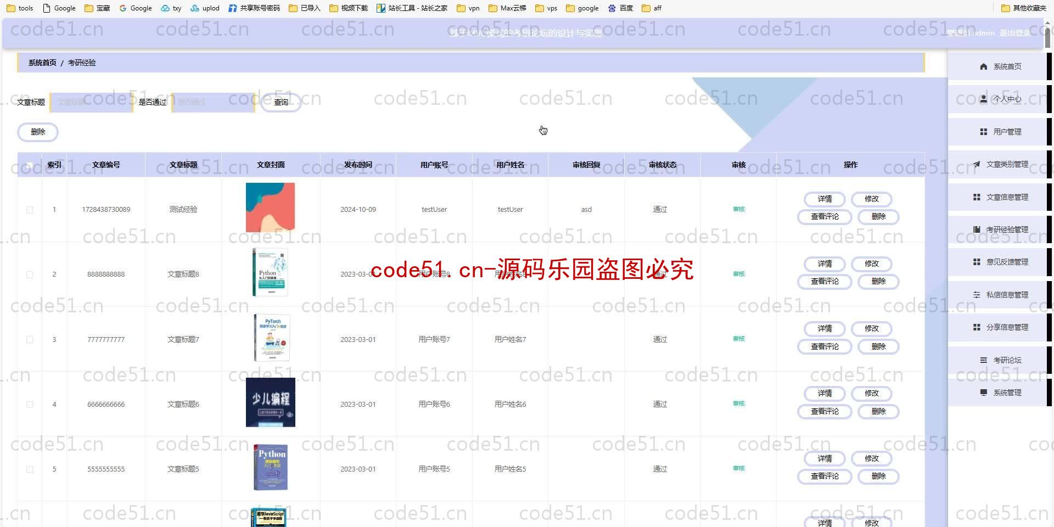1054x527 pixels.
Task: Open the cover thumbnail of 测试经验
Action: (270, 208)
